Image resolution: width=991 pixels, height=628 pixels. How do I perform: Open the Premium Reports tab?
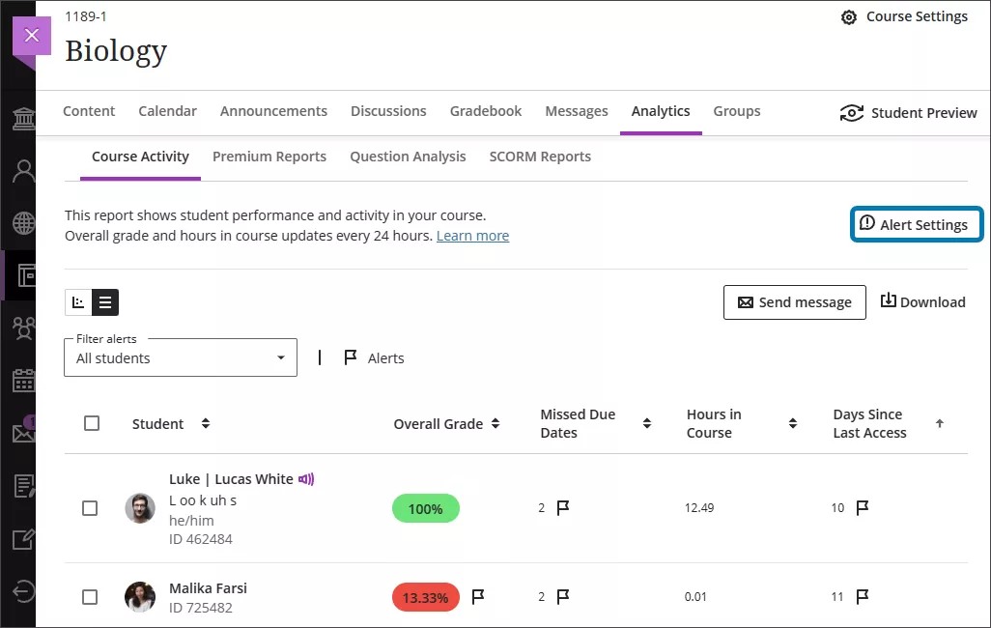pyautogui.click(x=269, y=157)
